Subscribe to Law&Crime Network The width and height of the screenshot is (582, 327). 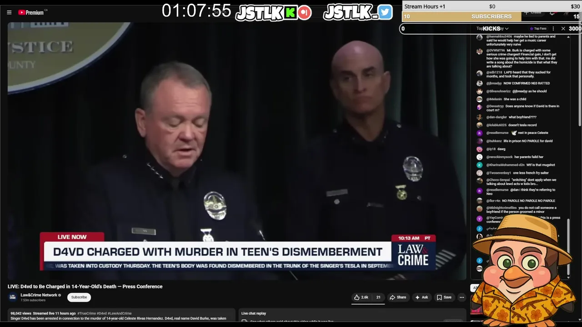tap(79, 297)
